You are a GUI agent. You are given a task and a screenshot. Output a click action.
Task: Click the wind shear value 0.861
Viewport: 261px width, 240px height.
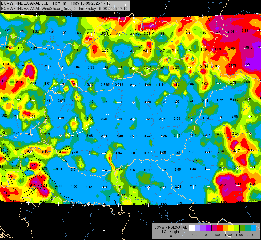coord(22,31)
